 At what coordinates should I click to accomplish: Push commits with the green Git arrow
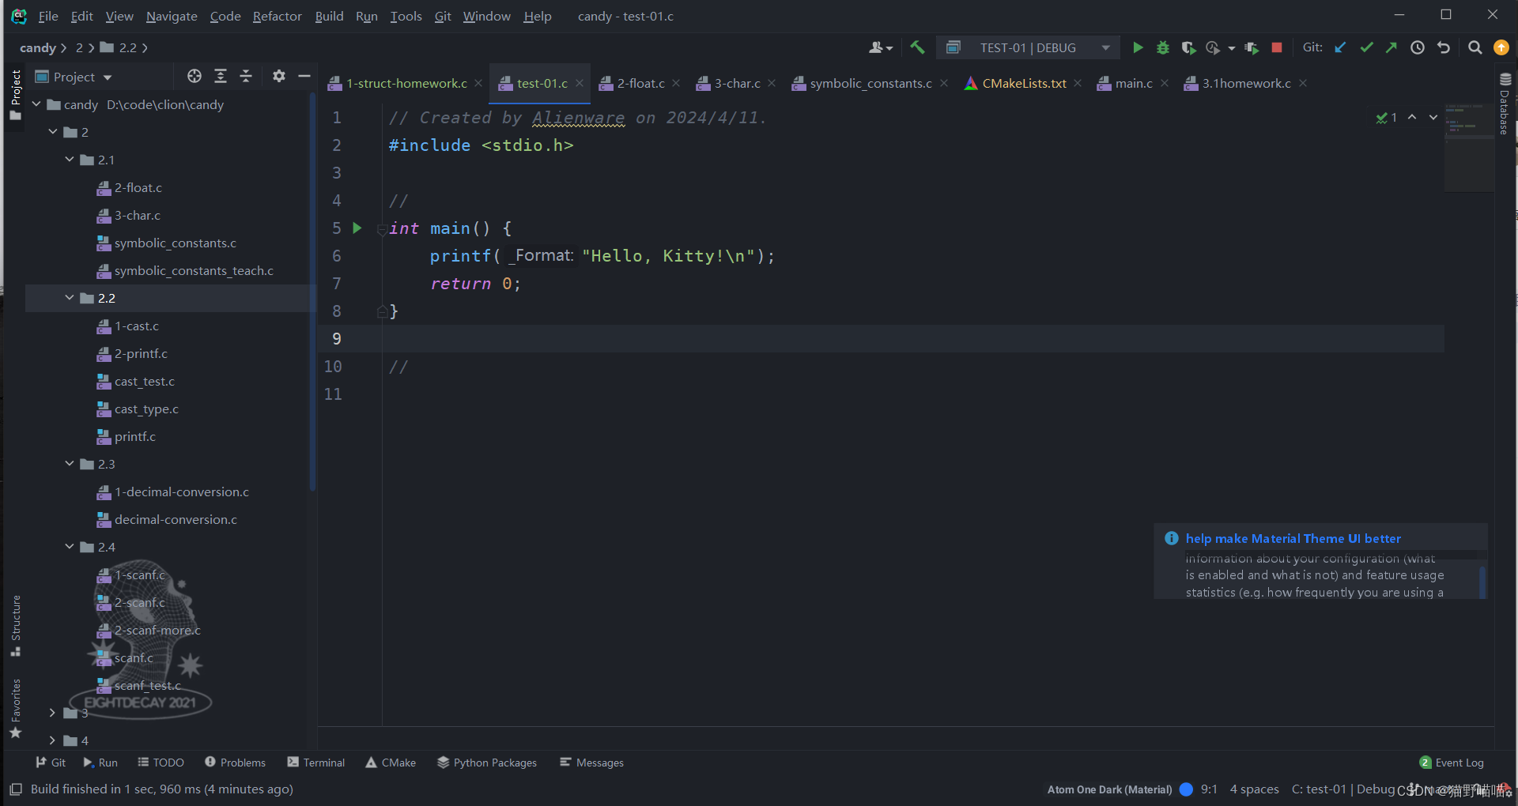click(1391, 47)
